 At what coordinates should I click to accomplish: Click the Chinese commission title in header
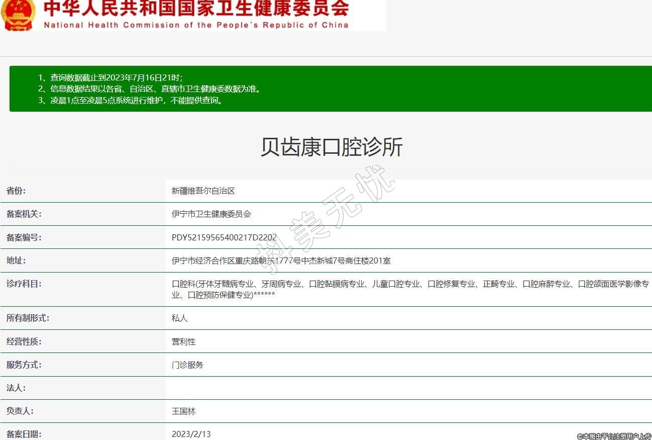pyautogui.click(x=196, y=9)
